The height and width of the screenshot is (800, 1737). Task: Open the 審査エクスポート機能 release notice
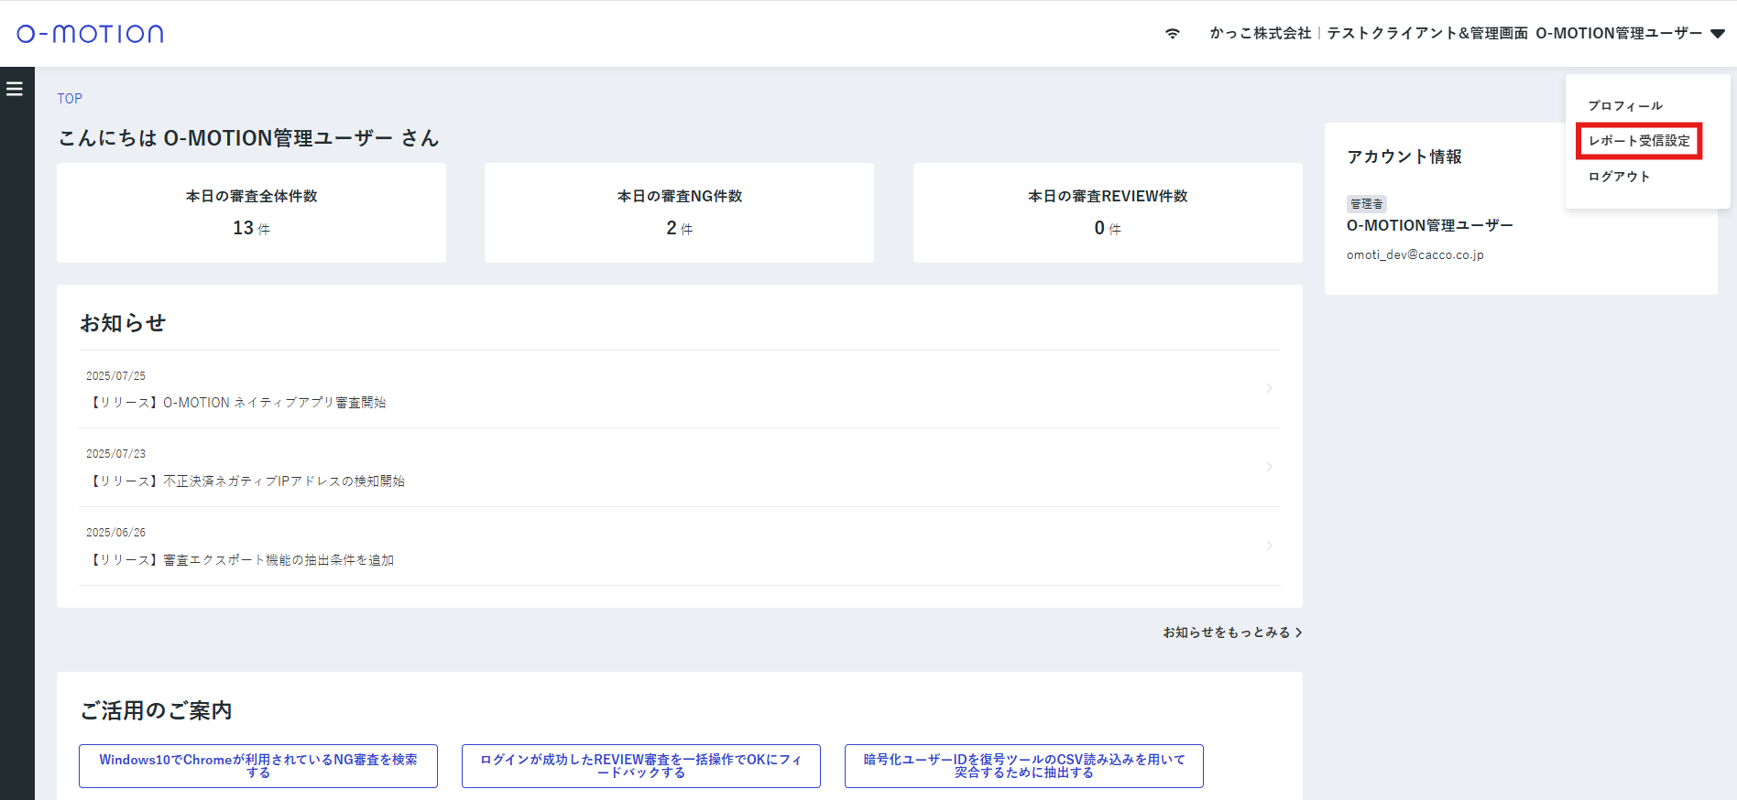click(x=243, y=560)
